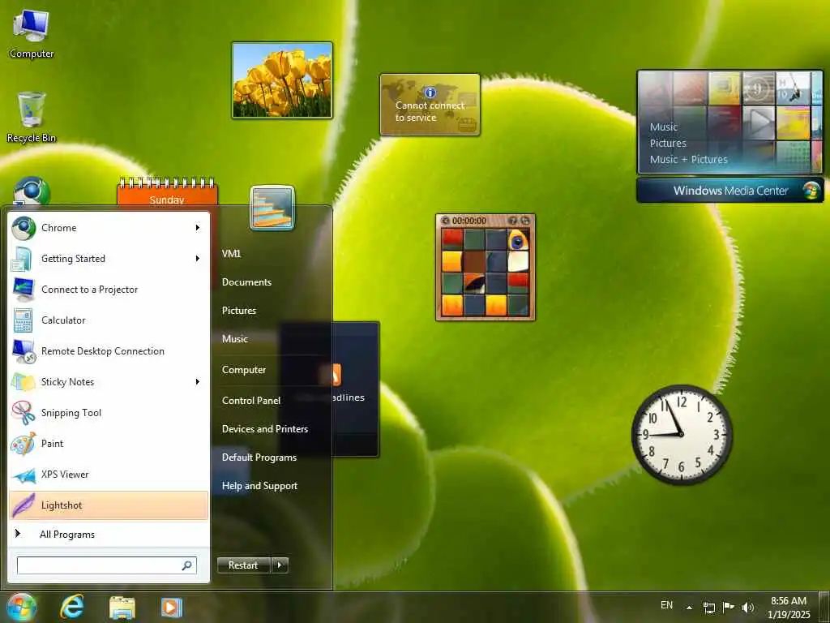Open the Recycle Bin desktop icon
Viewport: 830px width, 623px height.
coord(32,117)
